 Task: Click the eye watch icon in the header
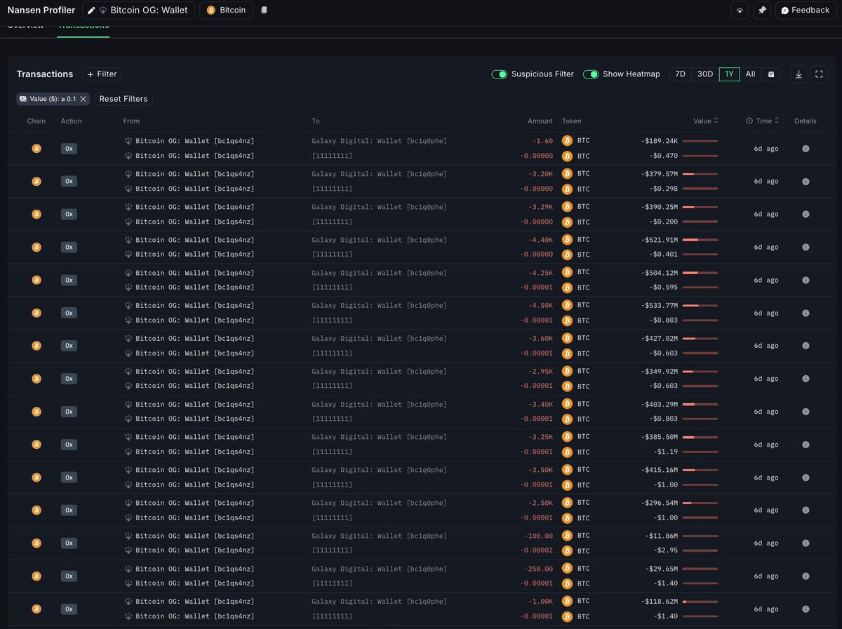tap(740, 11)
